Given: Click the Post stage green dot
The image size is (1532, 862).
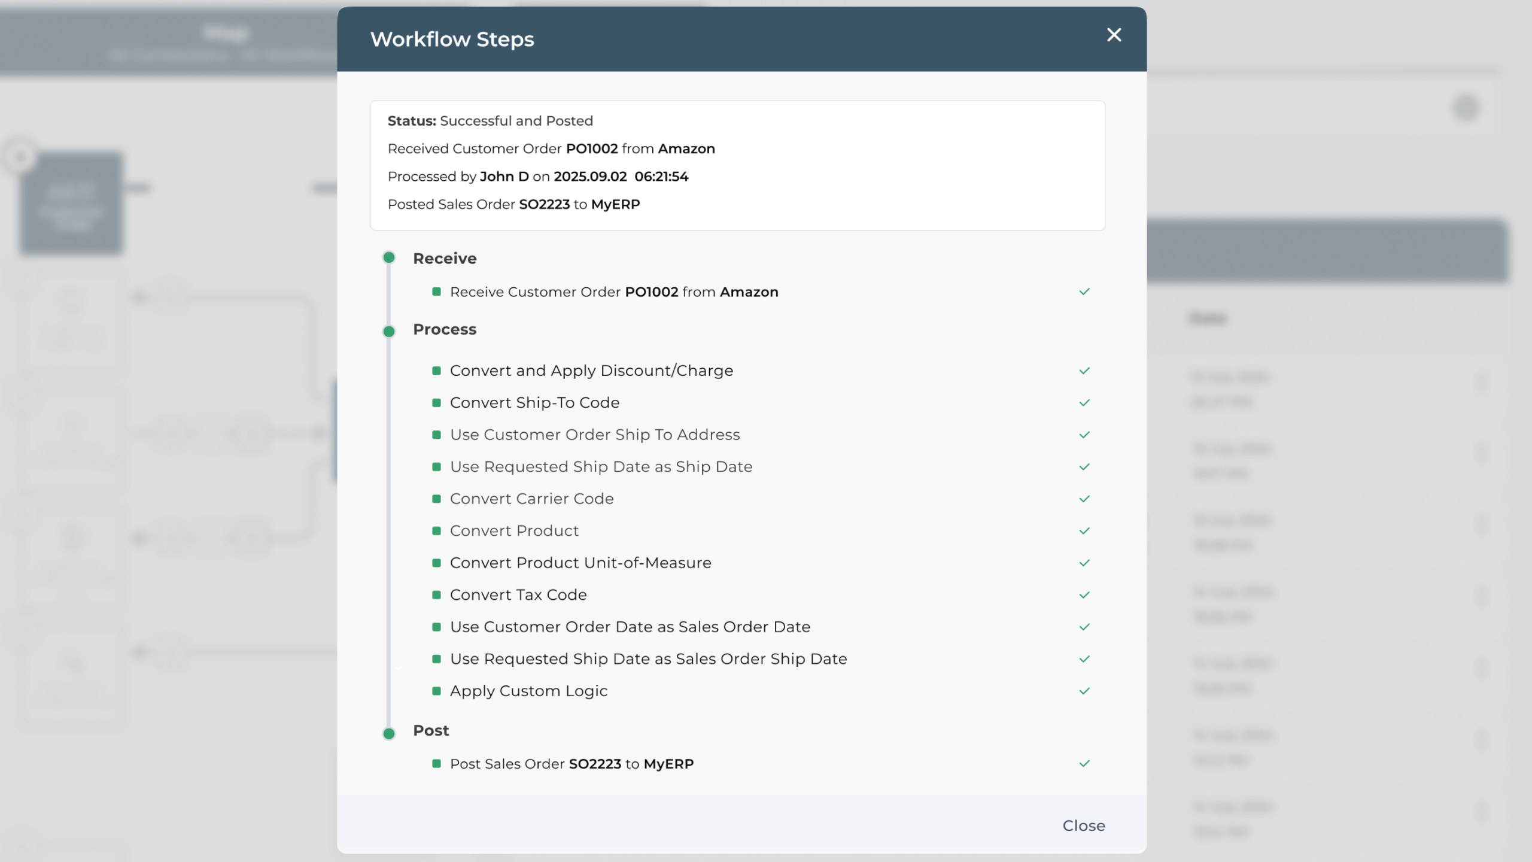Looking at the screenshot, I should tap(389, 733).
